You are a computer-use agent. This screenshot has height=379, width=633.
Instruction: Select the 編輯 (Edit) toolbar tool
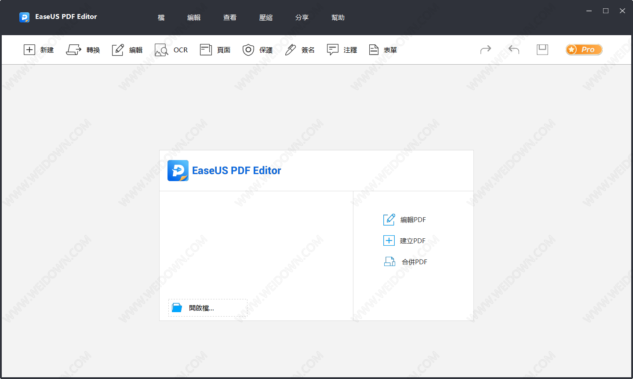(127, 50)
